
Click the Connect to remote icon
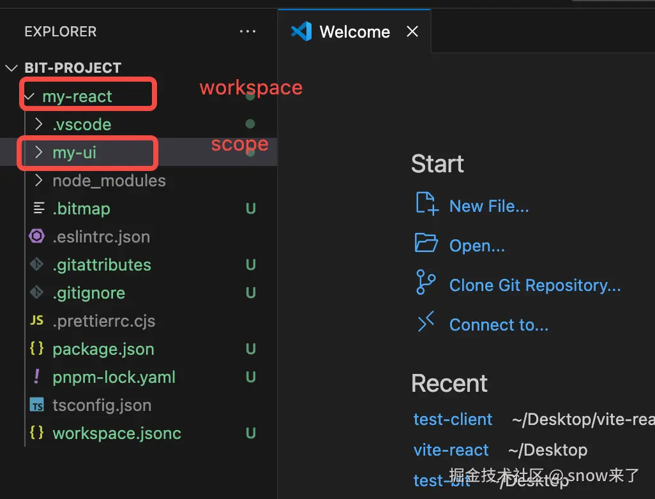(x=426, y=322)
